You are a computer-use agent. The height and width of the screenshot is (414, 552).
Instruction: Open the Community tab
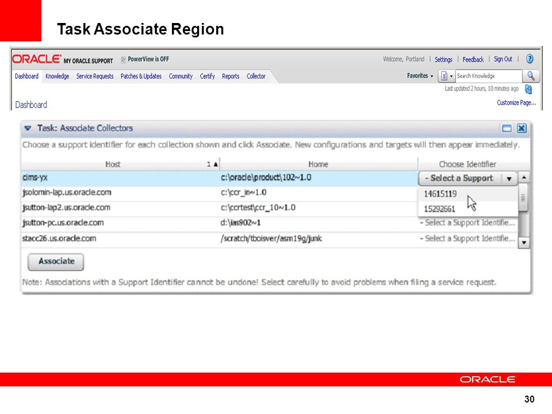tap(181, 76)
